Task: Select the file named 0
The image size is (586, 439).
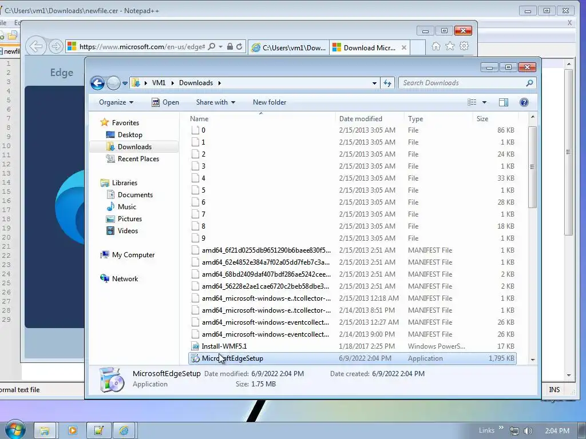Action: [x=353, y=130]
